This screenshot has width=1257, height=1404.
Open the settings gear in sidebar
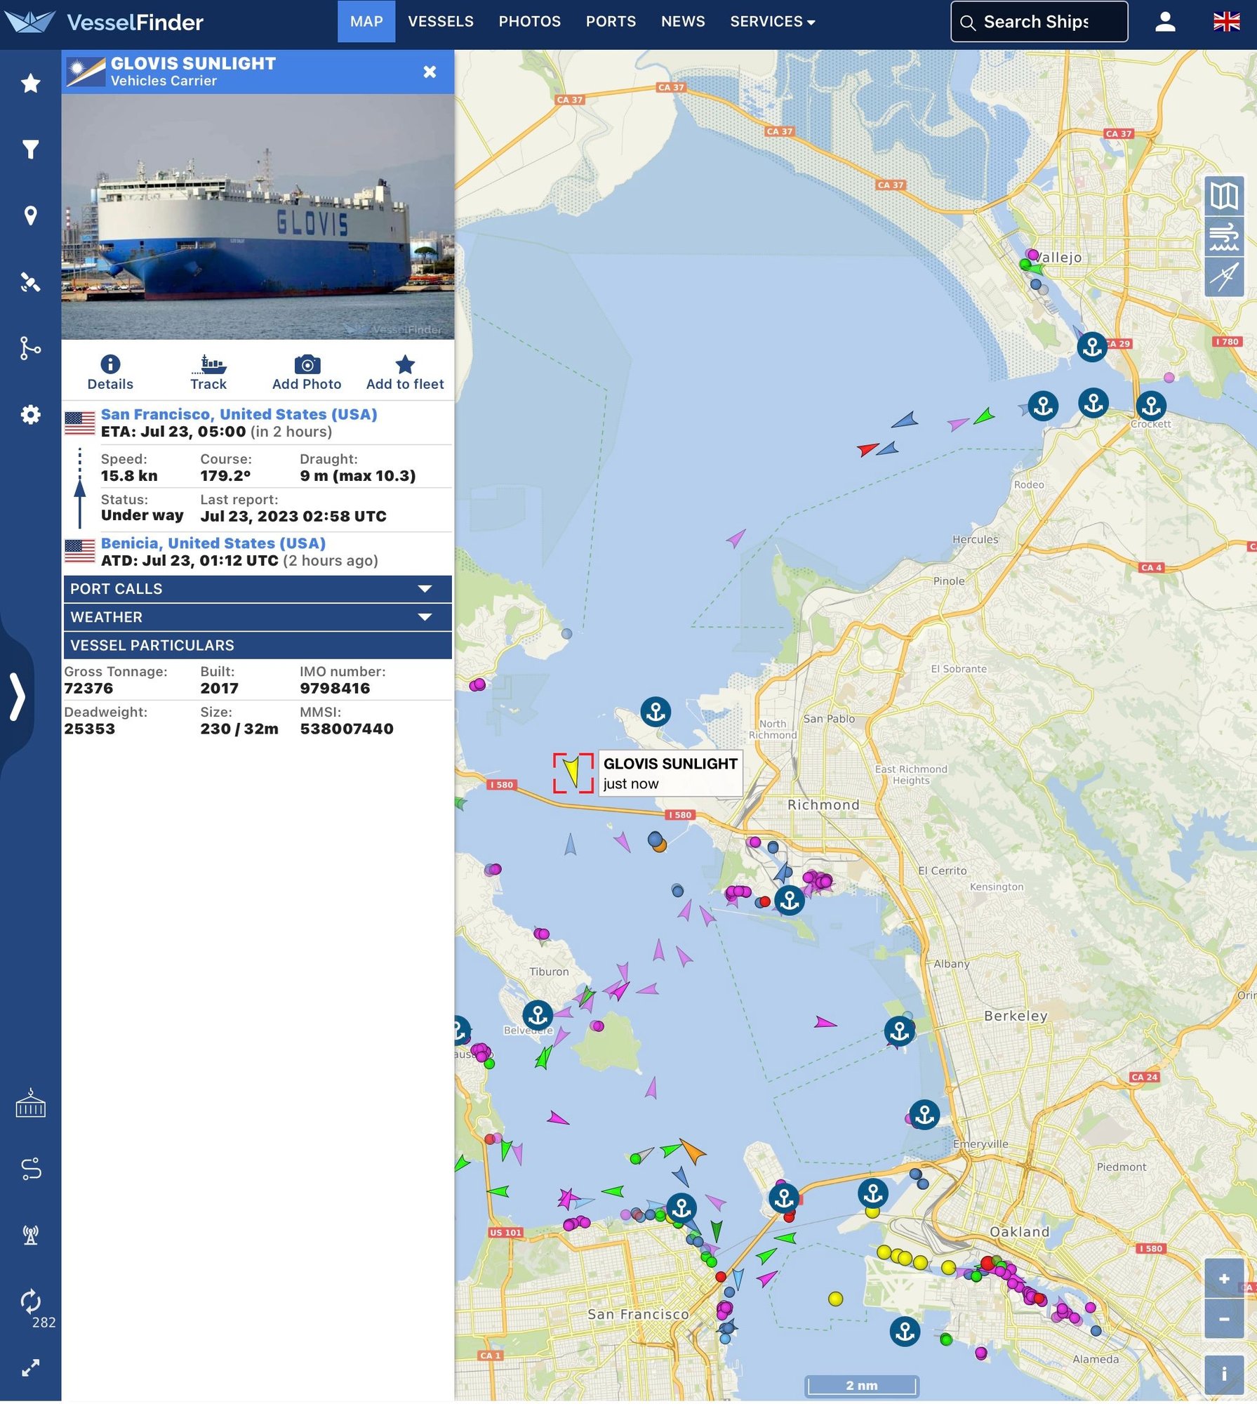coord(30,414)
